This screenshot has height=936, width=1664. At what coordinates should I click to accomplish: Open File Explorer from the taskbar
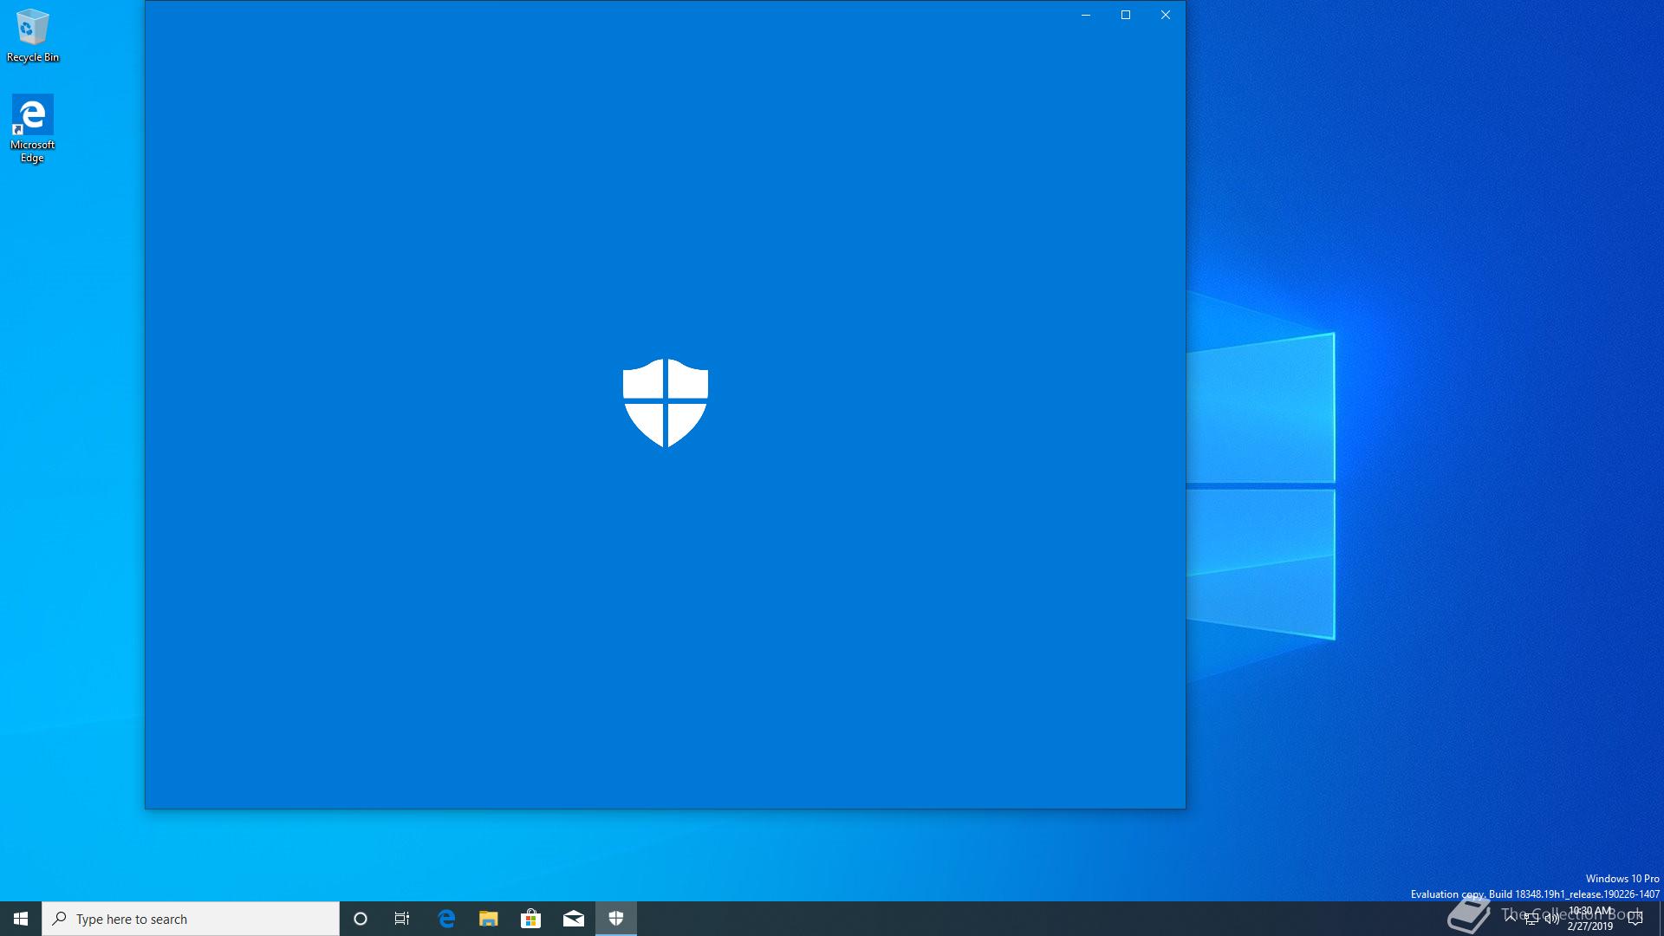click(x=489, y=919)
